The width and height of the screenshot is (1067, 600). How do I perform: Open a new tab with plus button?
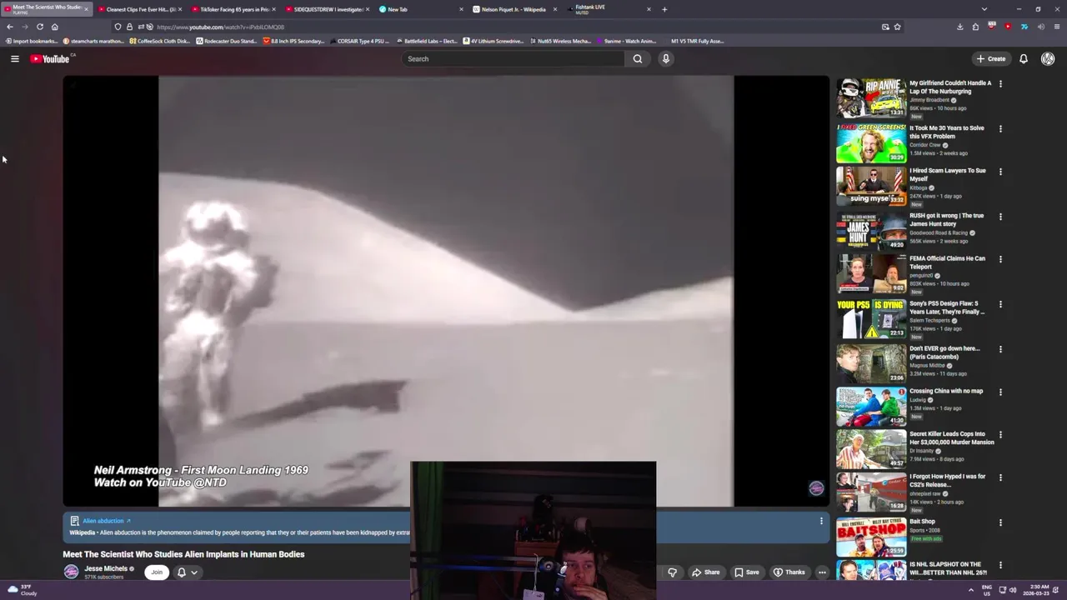[x=664, y=9]
